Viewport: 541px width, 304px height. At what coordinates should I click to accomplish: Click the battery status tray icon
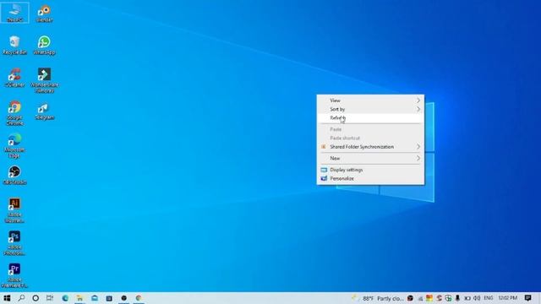click(x=467, y=298)
